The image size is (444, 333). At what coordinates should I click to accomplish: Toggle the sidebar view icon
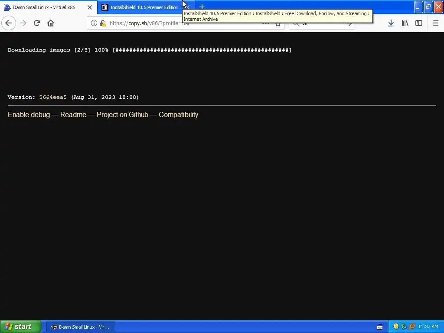pos(419,23)
